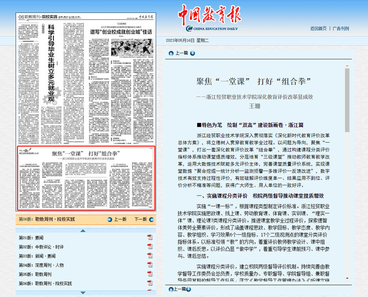Open PDF for 第04版 深度周刊·人物
Image resolution: width=368 pixels, height=297 pixels.
tap(150, 265)
